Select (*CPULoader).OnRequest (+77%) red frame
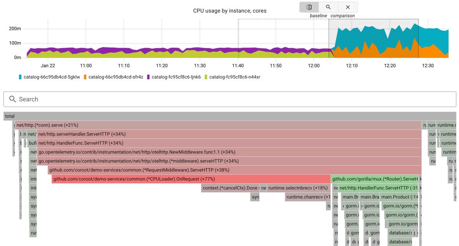 click(191, 179)
